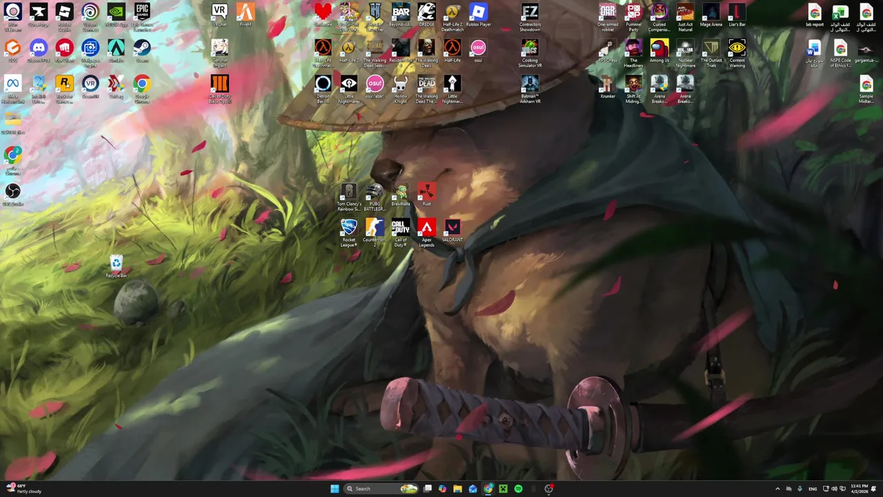This screenshot has width=883, height=497.
Task: Open the lab report file
Action: tap(815, 15)
